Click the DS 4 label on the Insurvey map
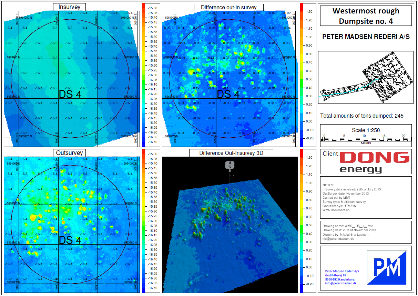This screenshot has height=296, width=418. (70, 95)
